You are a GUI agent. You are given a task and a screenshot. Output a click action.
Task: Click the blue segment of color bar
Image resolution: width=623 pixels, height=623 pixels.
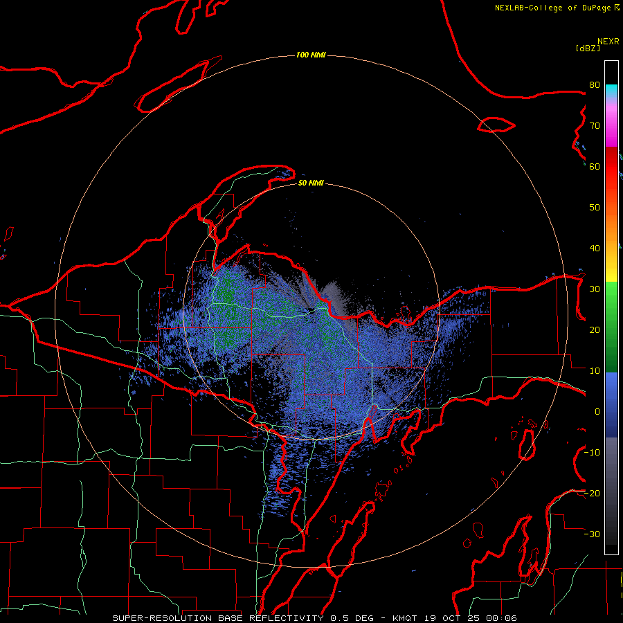(x=611, y=404)
